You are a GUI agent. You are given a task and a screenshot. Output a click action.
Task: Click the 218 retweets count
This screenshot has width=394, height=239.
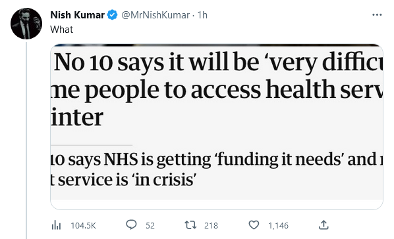(211, 225)
